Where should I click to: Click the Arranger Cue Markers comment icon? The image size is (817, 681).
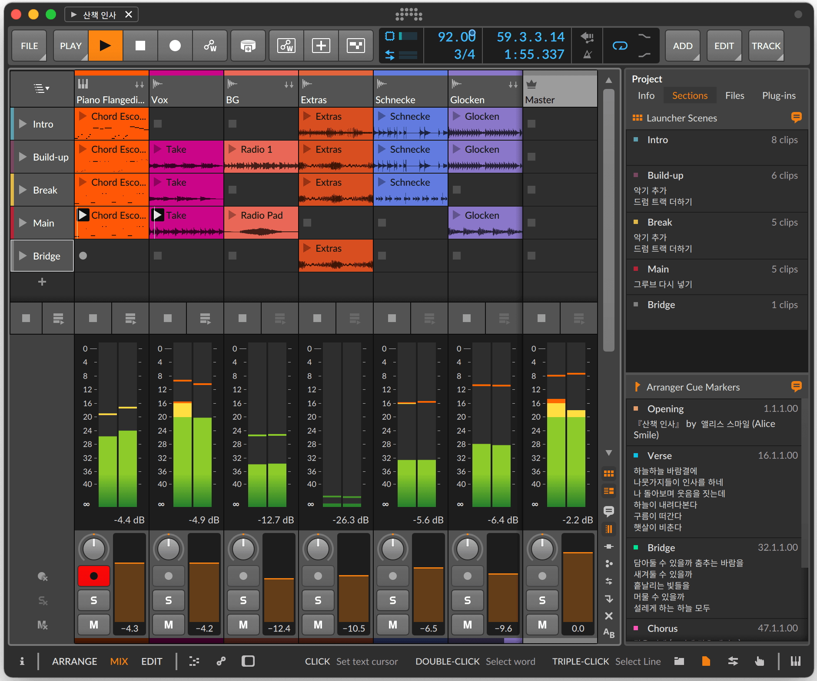pyautogui.click(x=796, y=387)
